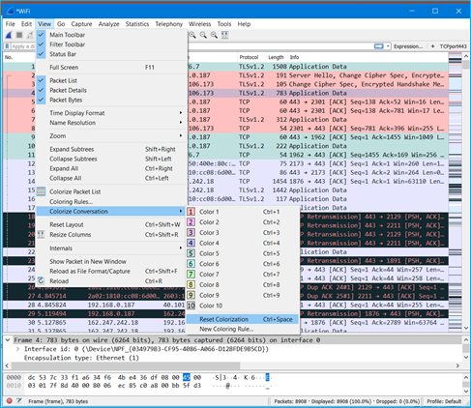Toggle Status Bar visibility
The width and height of the screenshot is (471, 408).
[111, 54]
